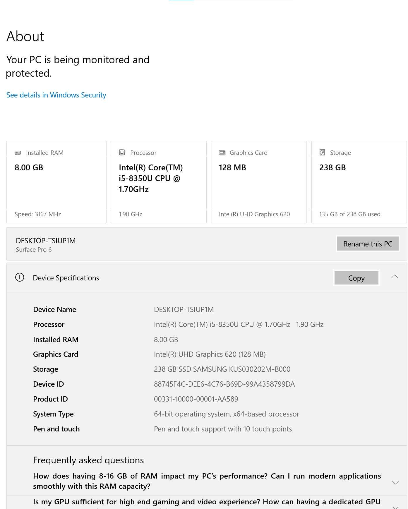Click the Device ID value text
The width and height of the screenshot is (408, 509).
[224, 384]
